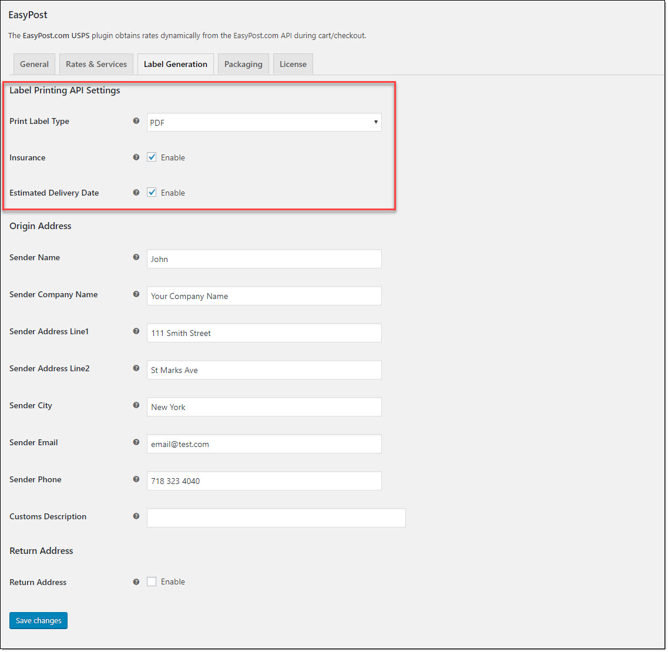Click help icon beside Sender City
The width and height of the screenshot is (668, 652).
pos(136,405)
